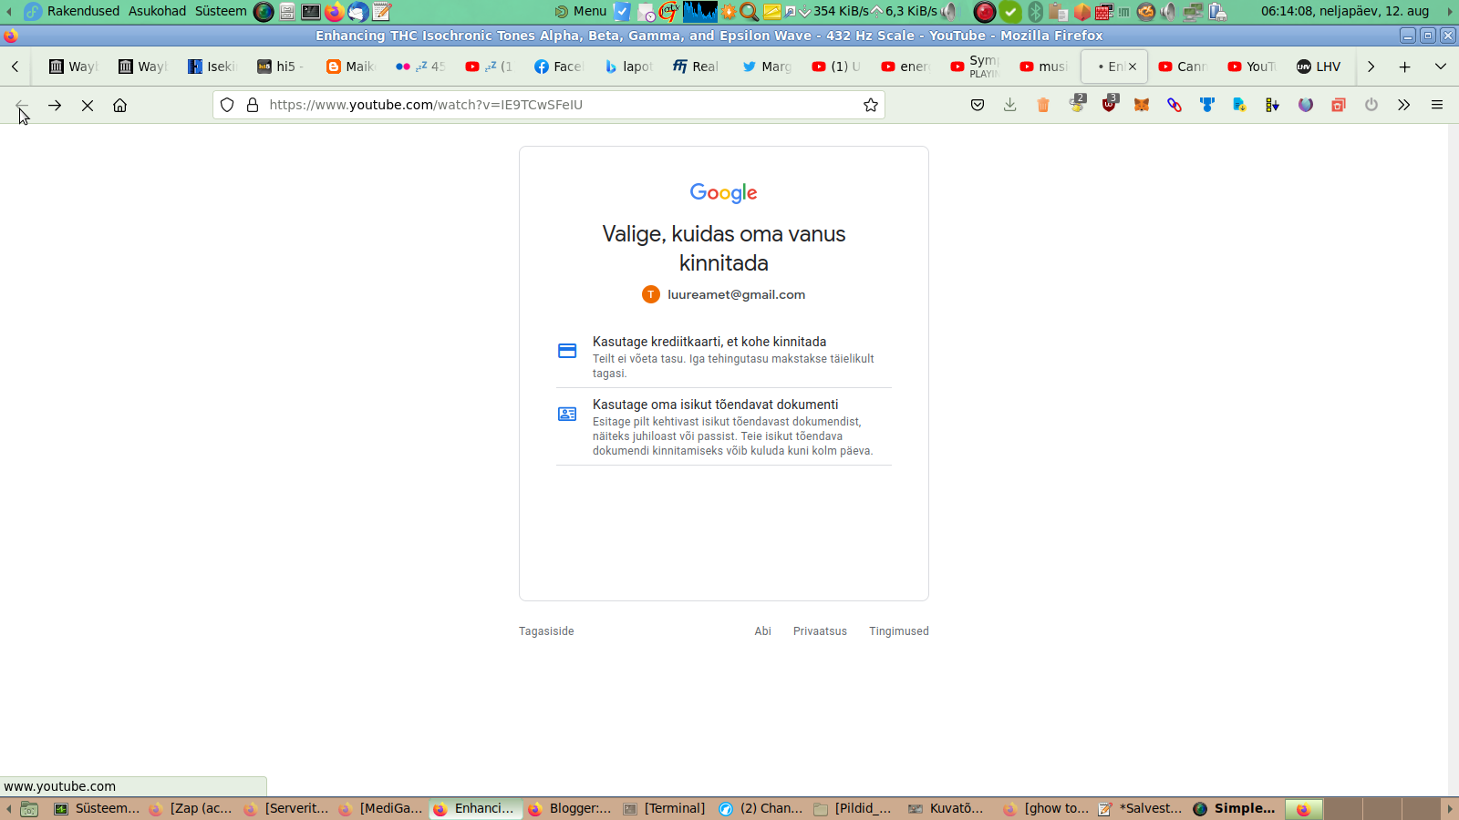Show desktop from bottom panel icon
The width and height of the screenshot is (1459, 820).
click(x=29, y=808)
